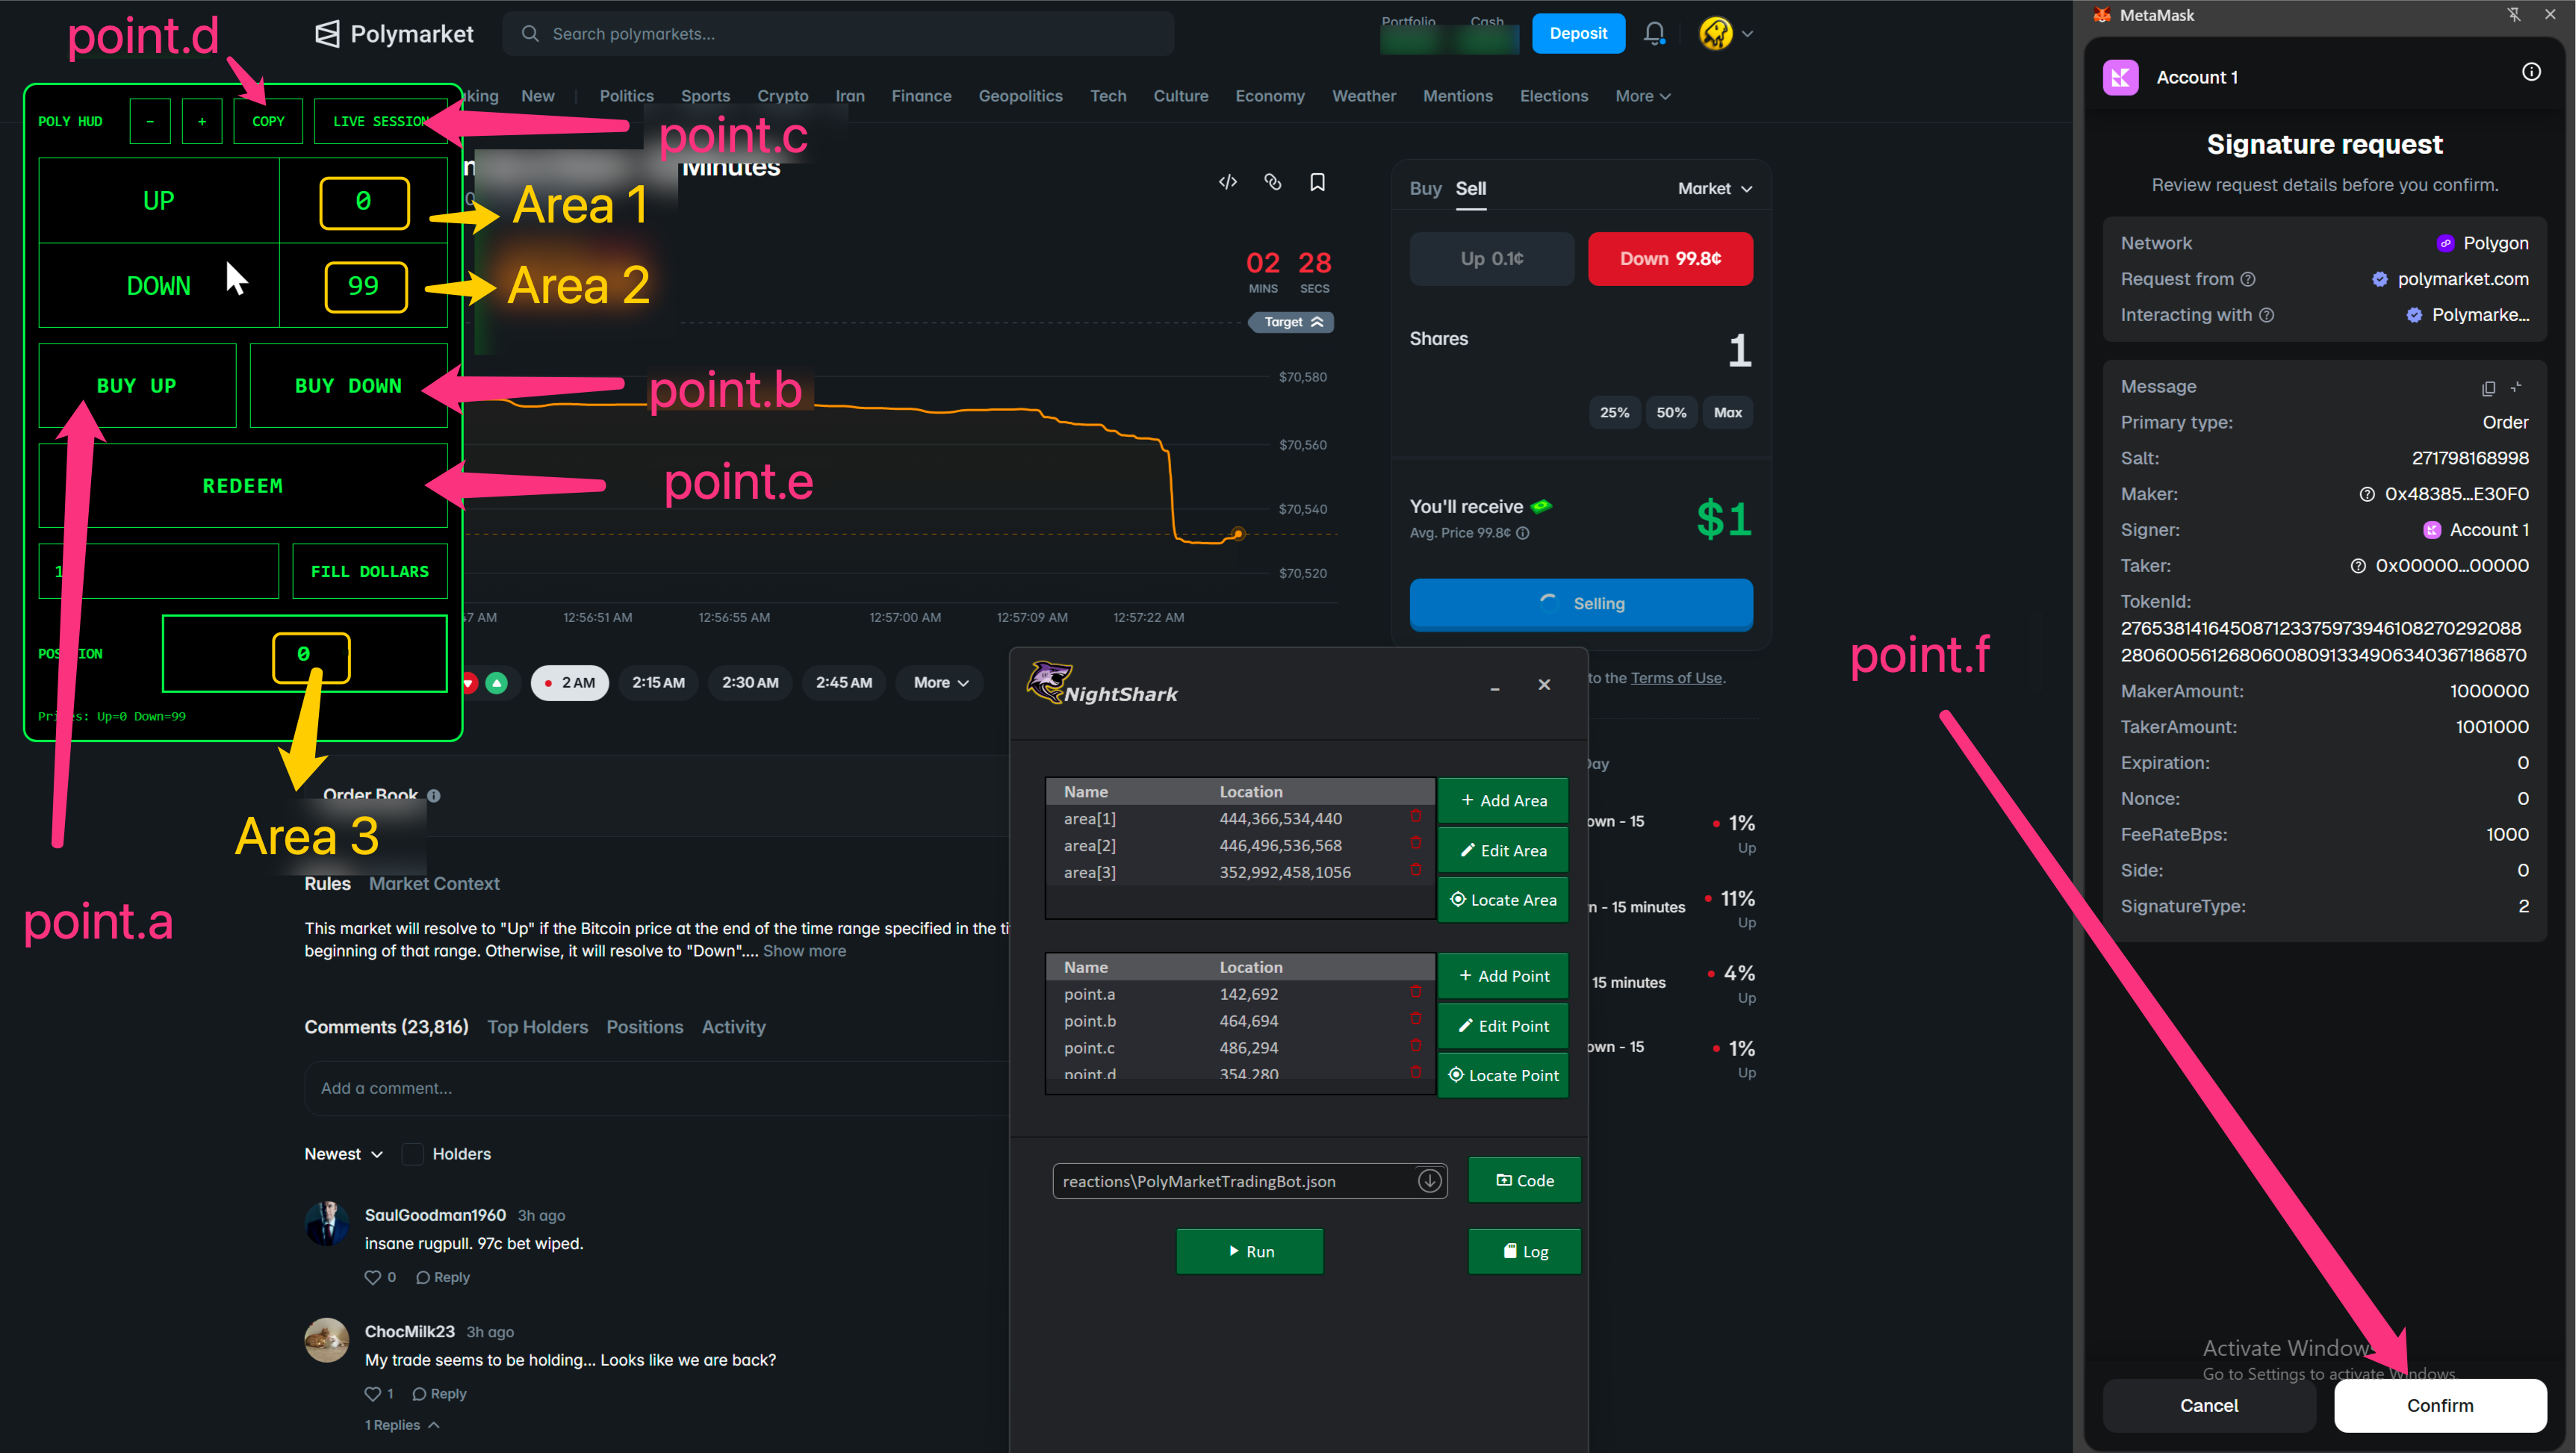Click the BUY DOWN button in POLY HUD
This screenshot has width=2576, height=1453.
tap(348, 386)
